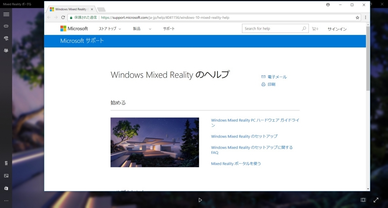Toggle the split view icon in the portal
This screenshot has width=388, height=208.
(363, 200)
